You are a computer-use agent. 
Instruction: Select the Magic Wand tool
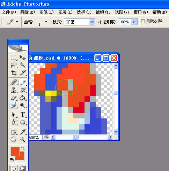pos(23,65)
